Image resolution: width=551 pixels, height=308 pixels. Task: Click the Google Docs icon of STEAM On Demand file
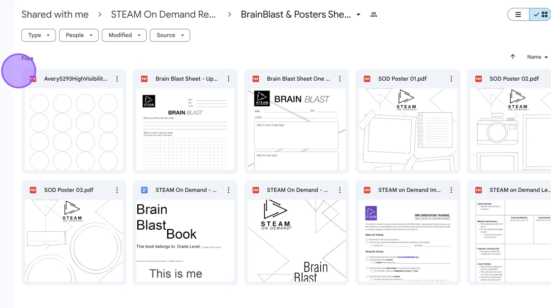click(x=145, y=190)
